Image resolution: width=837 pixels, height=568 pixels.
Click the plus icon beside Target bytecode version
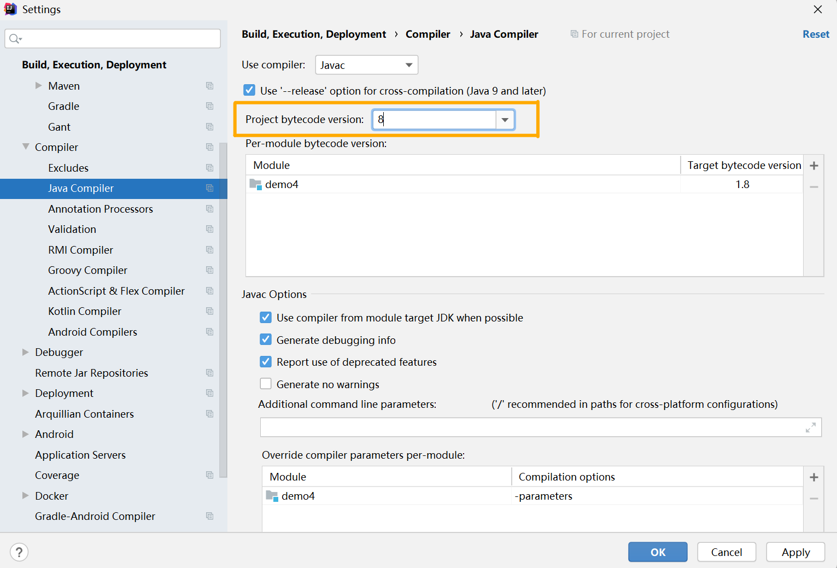pos(814,166)
